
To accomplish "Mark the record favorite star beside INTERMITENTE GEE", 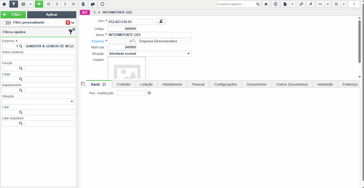I will (x=95, y=12).
